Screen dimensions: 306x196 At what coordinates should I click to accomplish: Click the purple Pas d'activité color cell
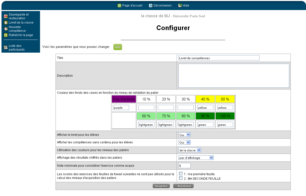click(x=124, y=99)
